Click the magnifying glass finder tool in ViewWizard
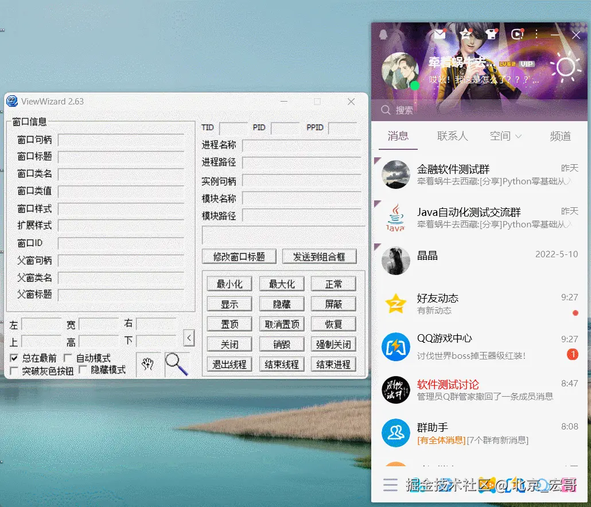 point(176,365)
